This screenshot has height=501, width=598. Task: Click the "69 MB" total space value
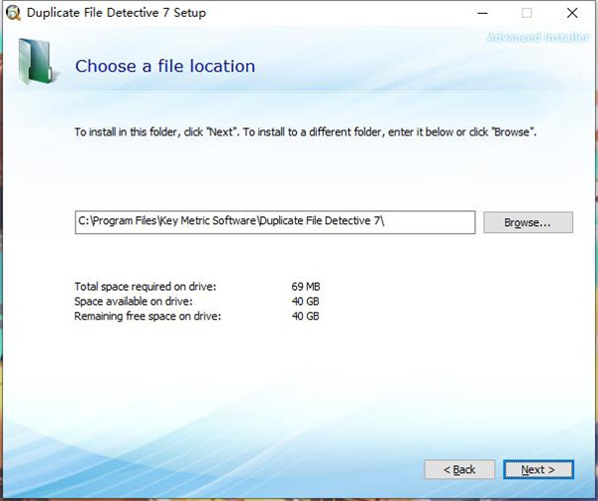(306, 287)
